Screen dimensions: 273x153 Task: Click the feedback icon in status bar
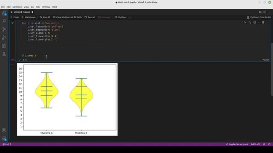click(264, 144)
